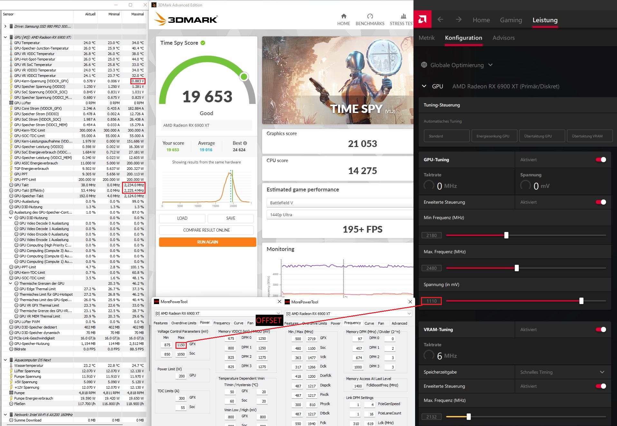This screenshot has width=617, height=426.
Task: Toggle VRAM-Tuning switch
Action: point(601,329)
